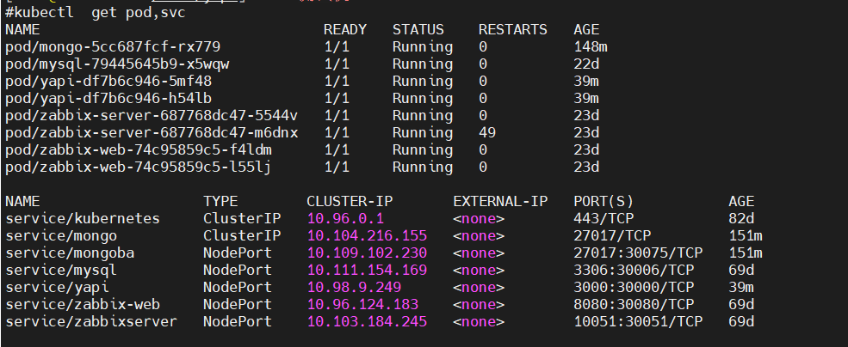This screenshot has height=347, width=848.
Task: Click pod/zabbix-web-74c95859c5-l55lj name
Action: point(139,167)
